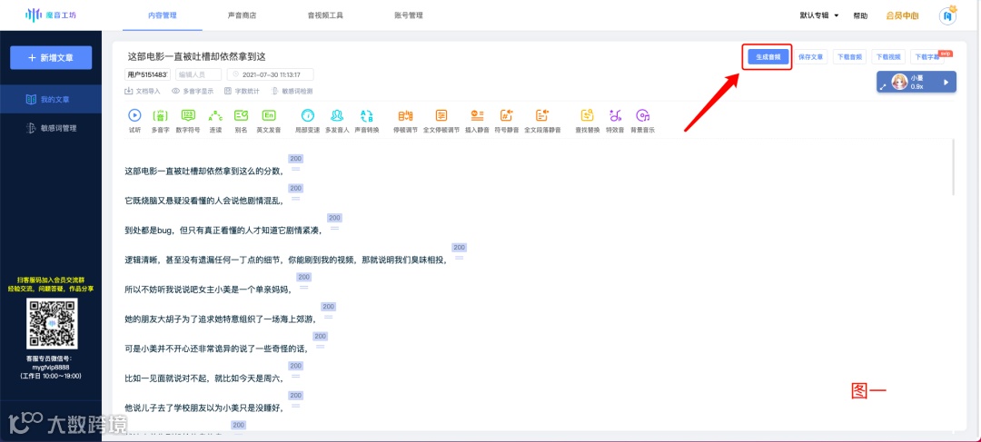Click the 文档导入 document import icon

tap(128, 91)
